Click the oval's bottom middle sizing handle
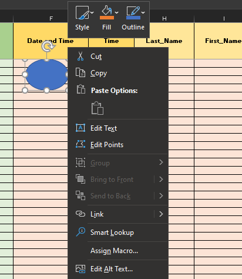242x279 pixels. click(46, 90)
